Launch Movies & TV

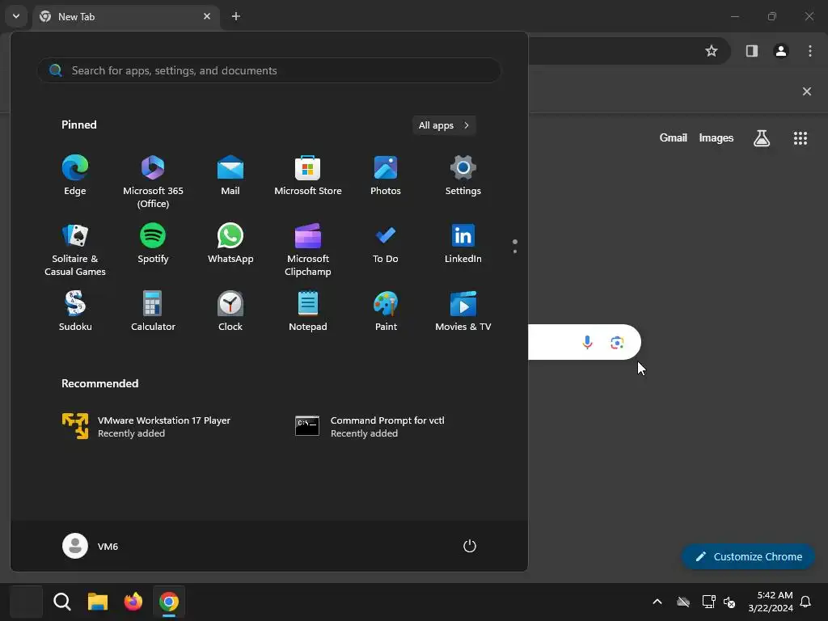pyautogui.click(x=463, y=311)
